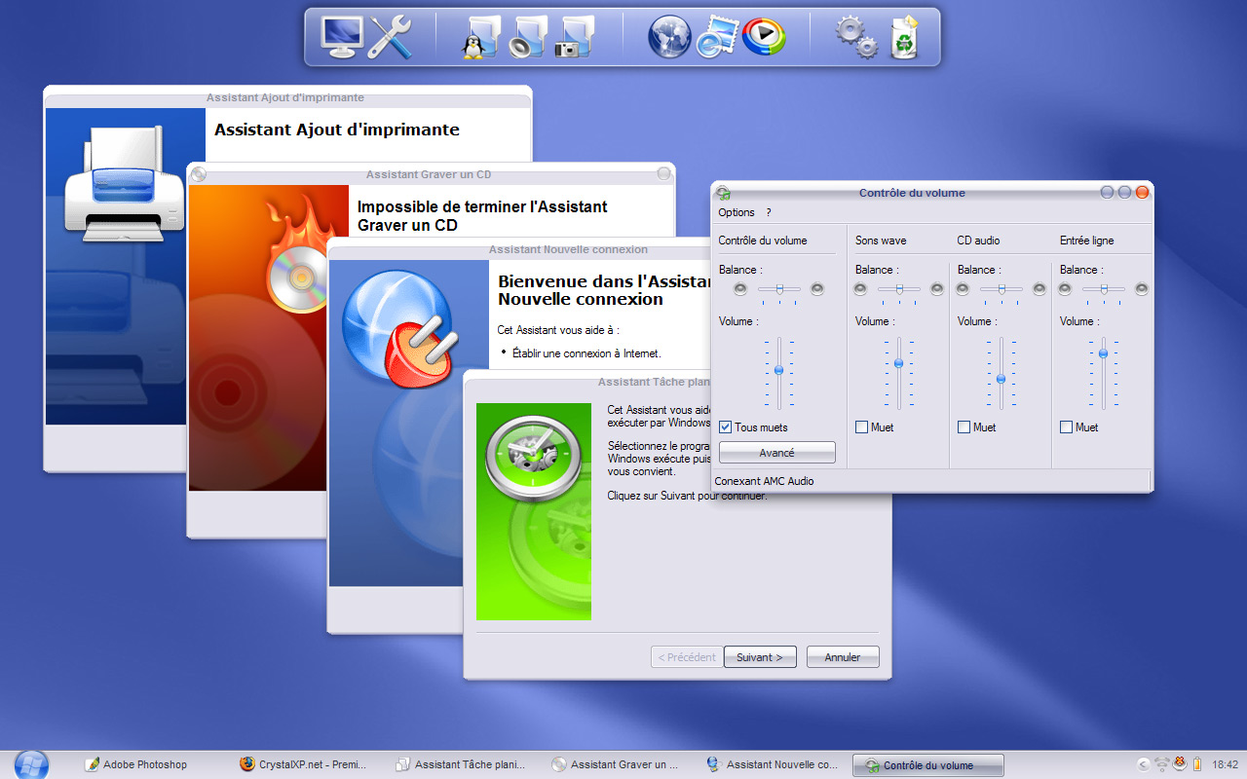The height and width of the screenshot is (779, 1247).
Task: Click the 'Entrée ligne' column label
Action: [1086, 241]
